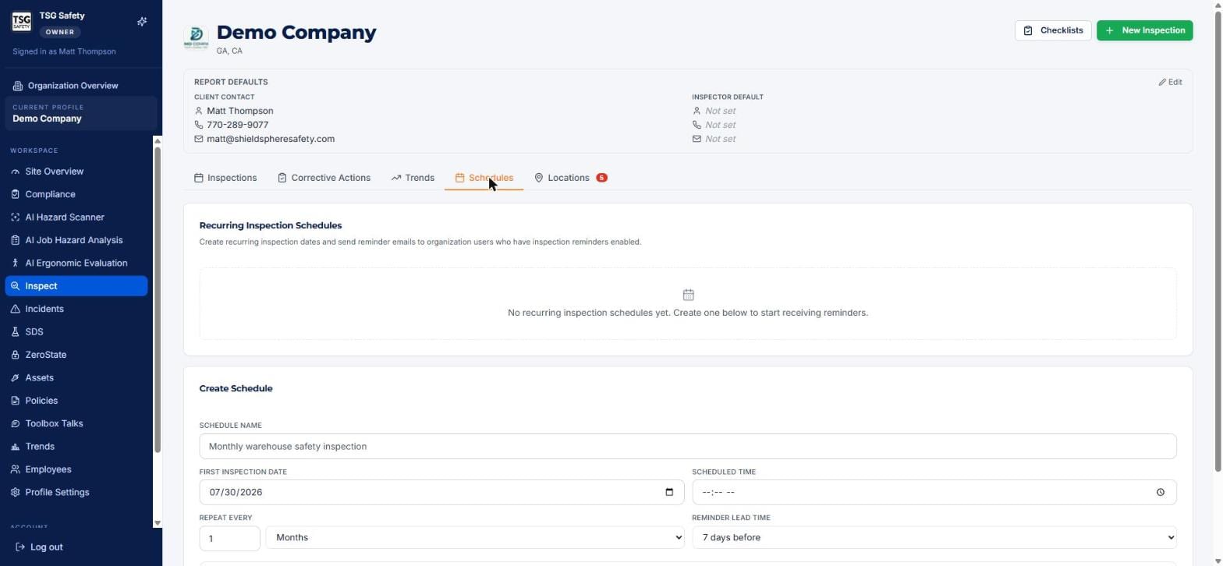
Task: Click the Policies document icon
Action: (x=15, y=401)
